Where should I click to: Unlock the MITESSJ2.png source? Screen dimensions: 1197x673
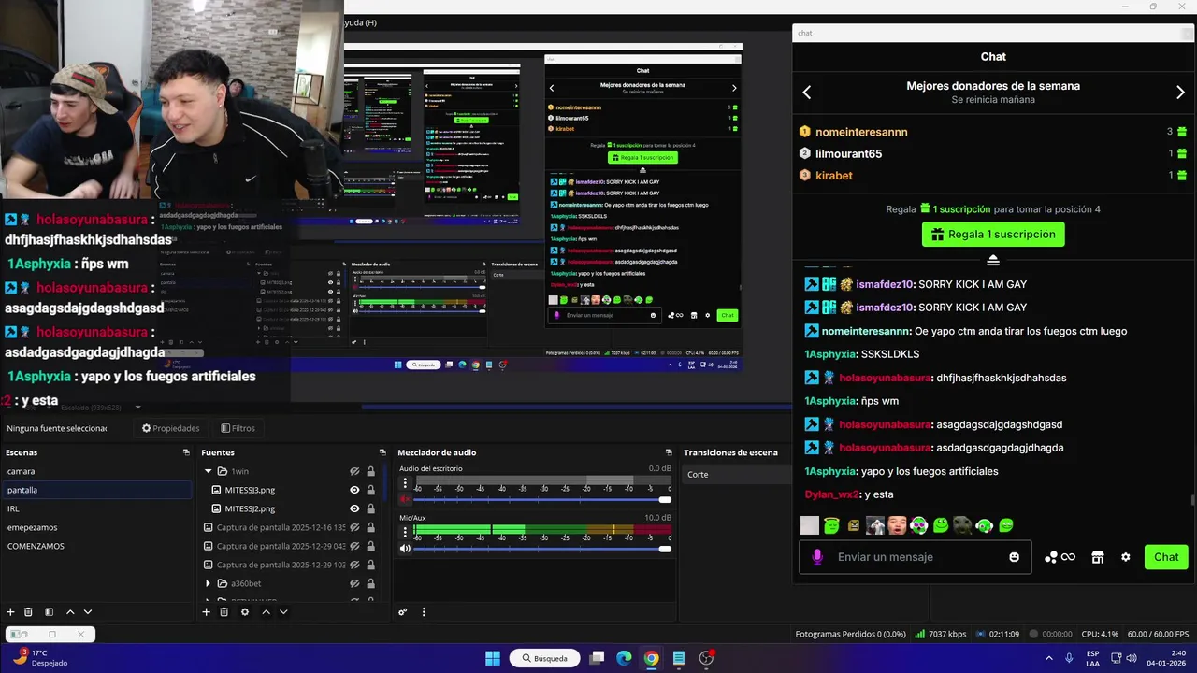click(x=370, y=508)
